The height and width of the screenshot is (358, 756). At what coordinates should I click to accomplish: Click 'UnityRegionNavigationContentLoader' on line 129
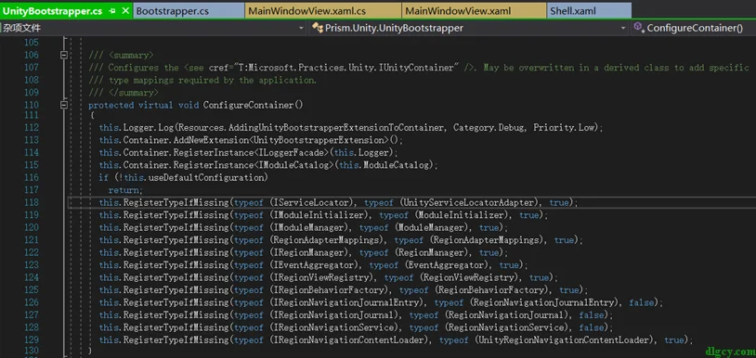pyautogui.click(x=564, y=340)
